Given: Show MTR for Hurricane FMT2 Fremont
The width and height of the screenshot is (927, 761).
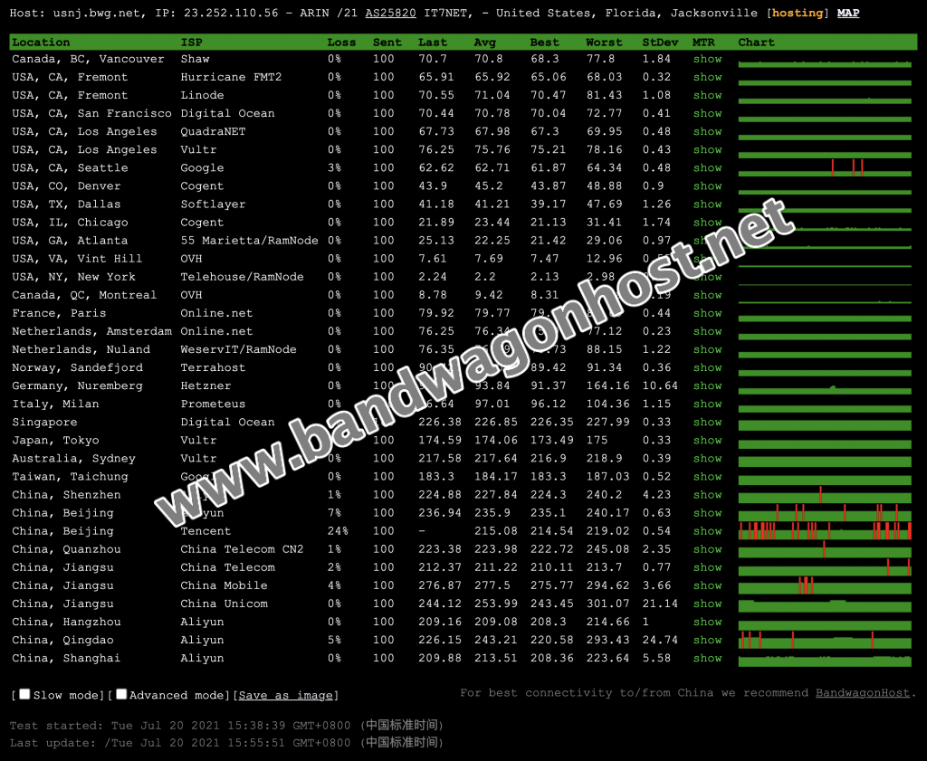Looking at the screenshot, I should tap(708, 78).
